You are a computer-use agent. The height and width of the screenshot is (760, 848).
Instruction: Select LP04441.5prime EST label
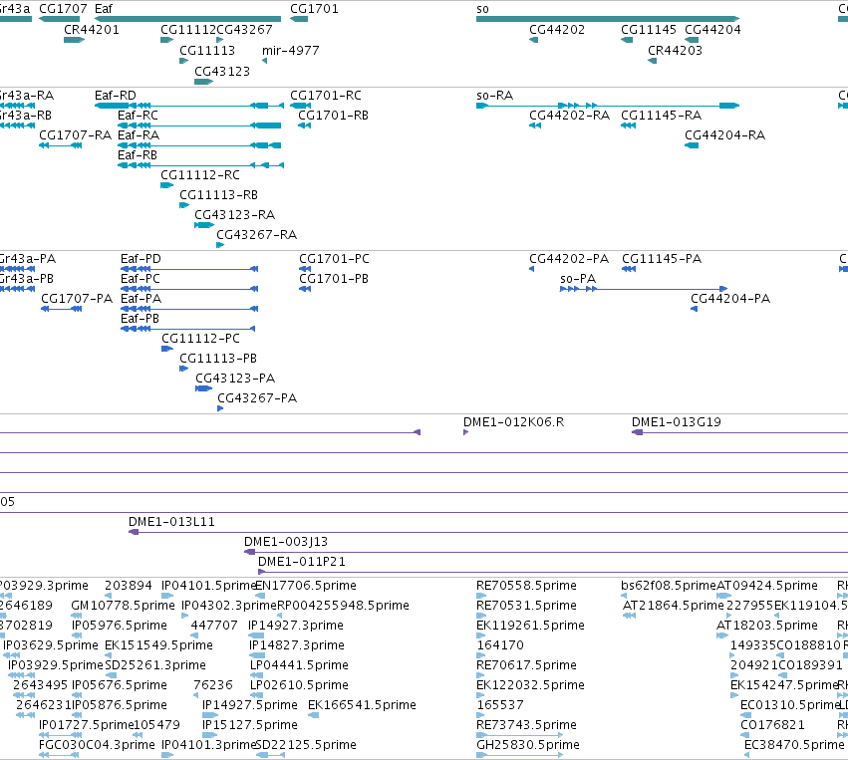click(299, 665)
